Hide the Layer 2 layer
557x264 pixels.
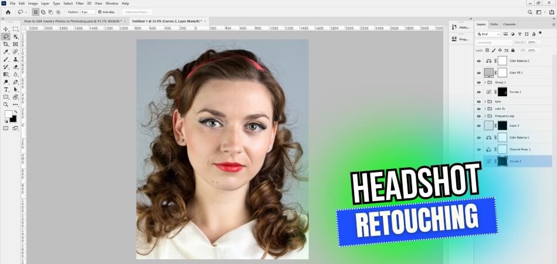click(478, 126)
